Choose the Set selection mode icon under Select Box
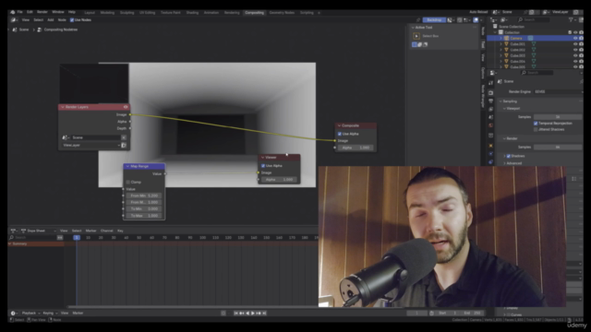591x332 pixels. click(415, 44)
